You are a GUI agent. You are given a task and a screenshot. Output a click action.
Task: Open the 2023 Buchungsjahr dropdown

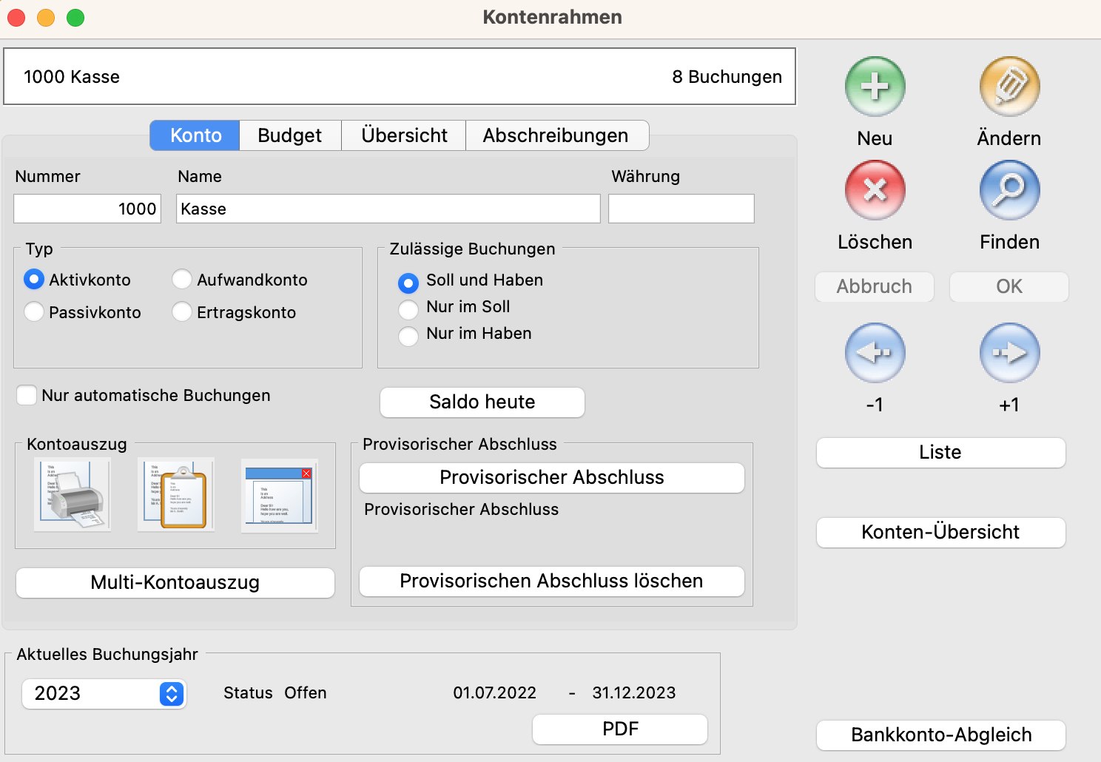pos(104,694)
